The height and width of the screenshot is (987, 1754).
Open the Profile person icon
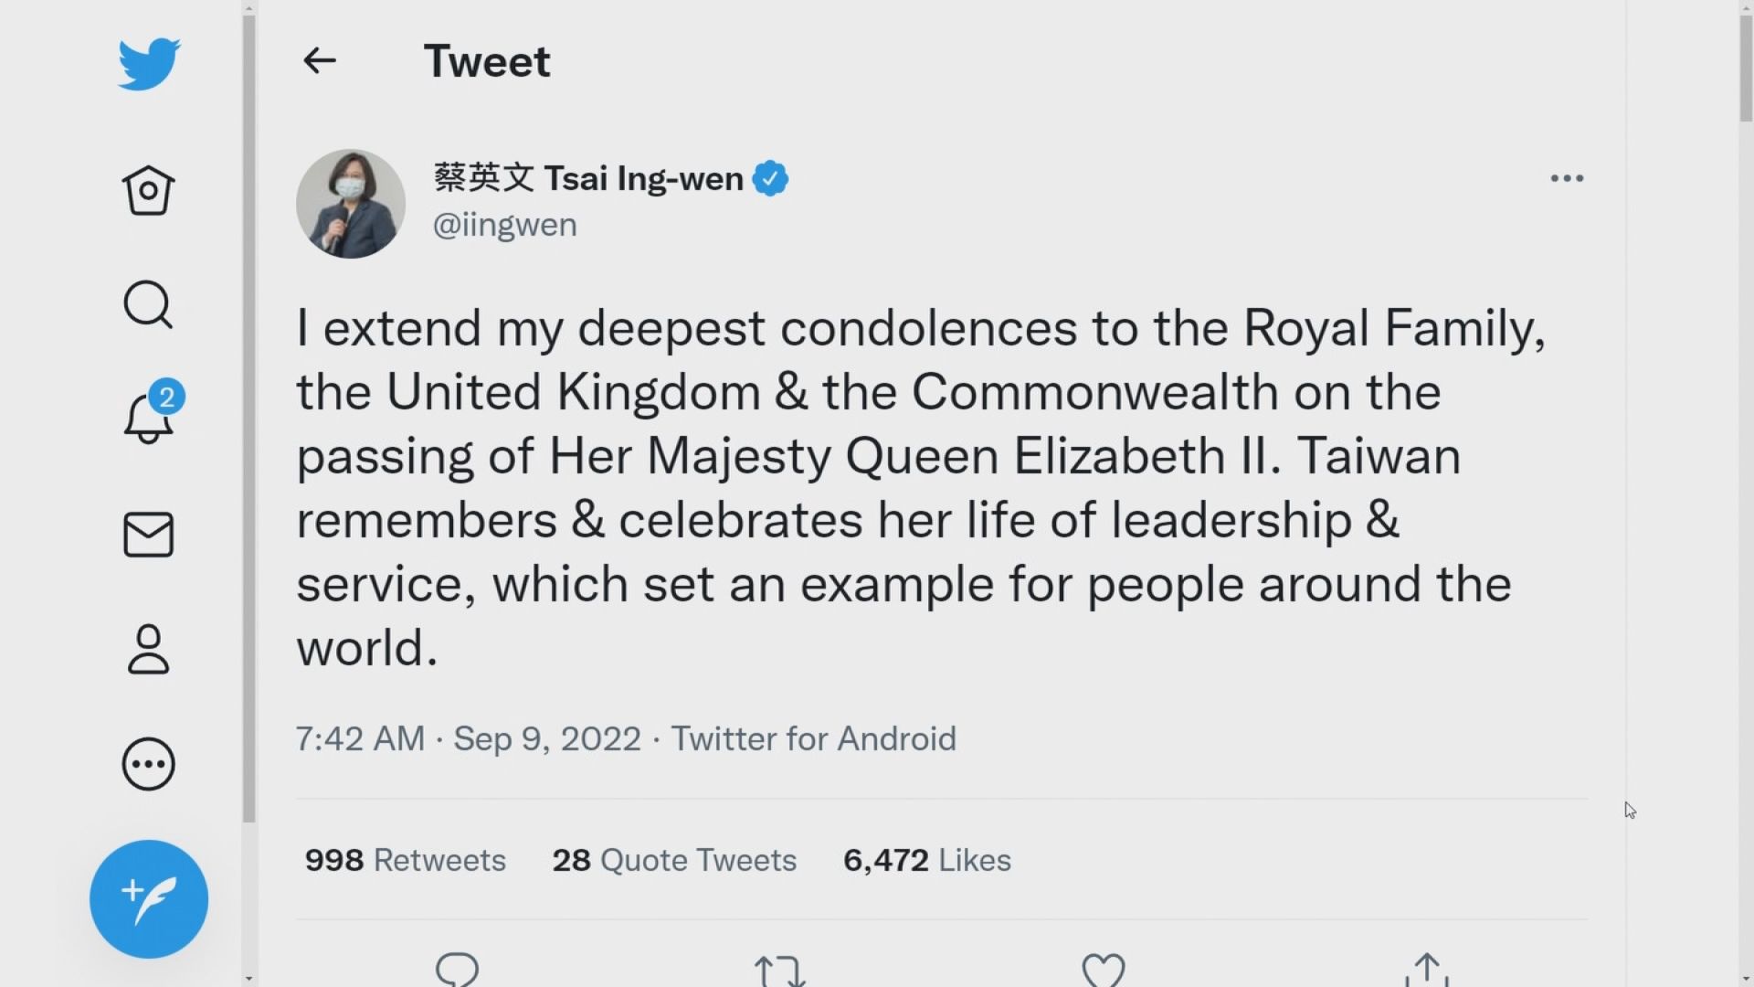(148, 649)
